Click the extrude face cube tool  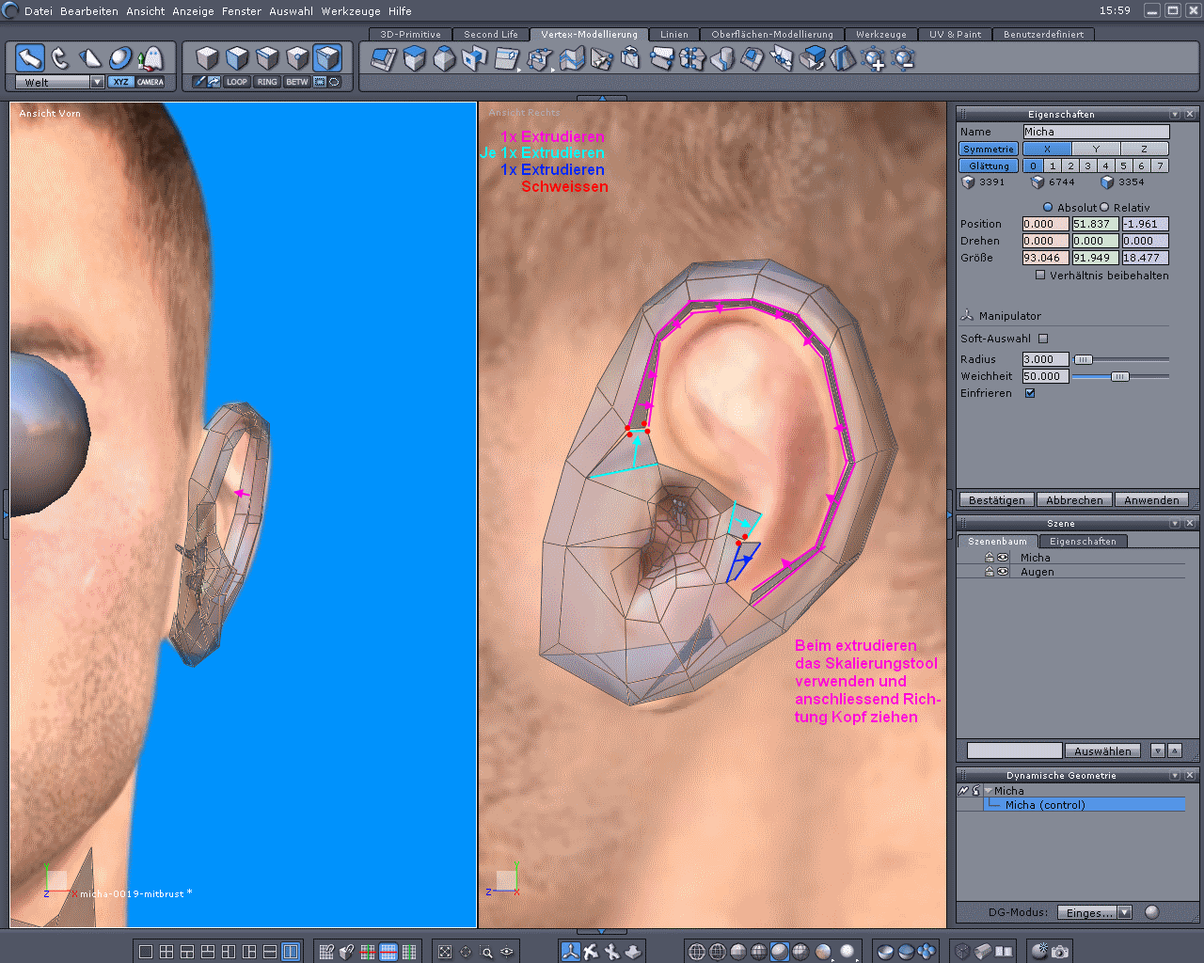pos(414,59)
